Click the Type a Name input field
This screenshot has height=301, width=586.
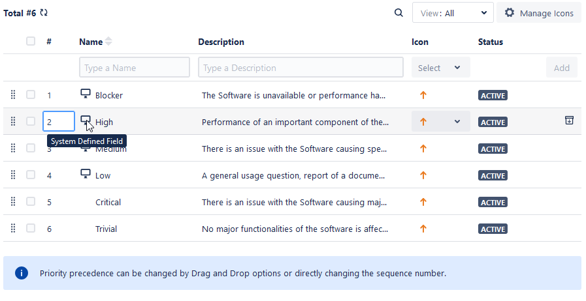135,68
